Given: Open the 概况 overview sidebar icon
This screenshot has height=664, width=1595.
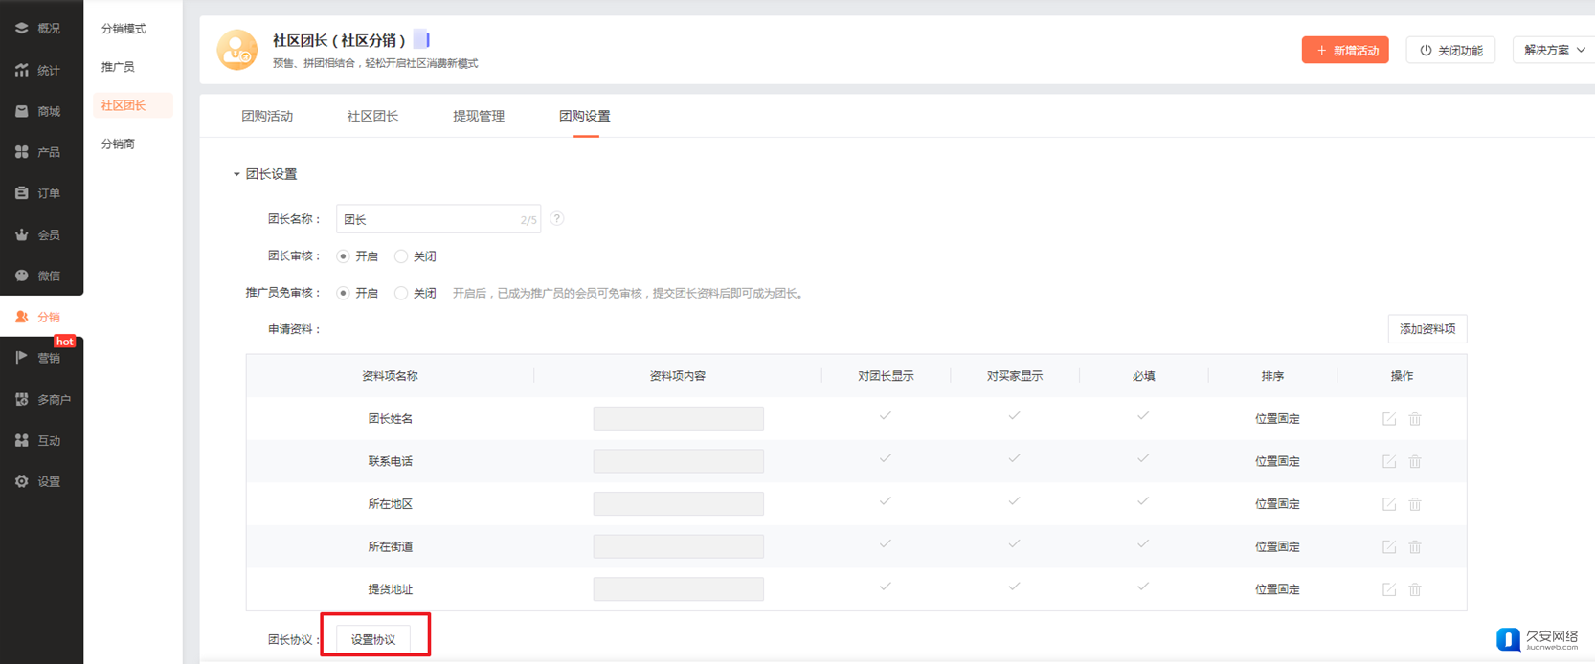Looking at the screenshot, I should (21, 29).
